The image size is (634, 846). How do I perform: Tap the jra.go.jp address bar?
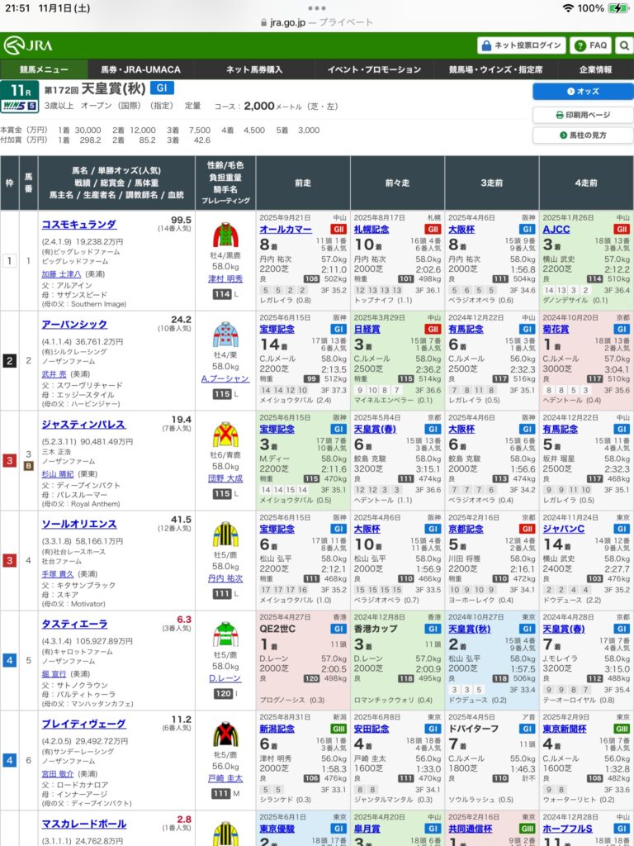[317, 22]
